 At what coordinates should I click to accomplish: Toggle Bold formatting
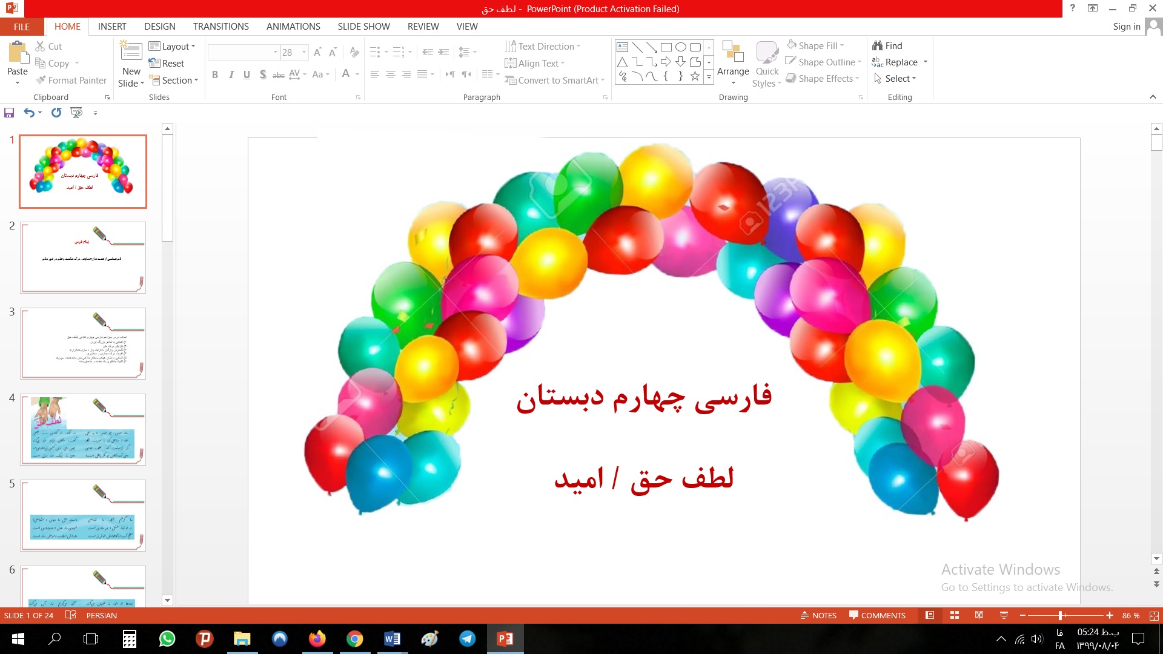pos(215,74)
